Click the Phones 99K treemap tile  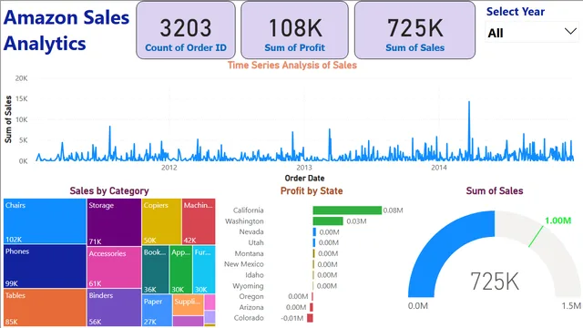pyautogui.click(x=45, y=266)
